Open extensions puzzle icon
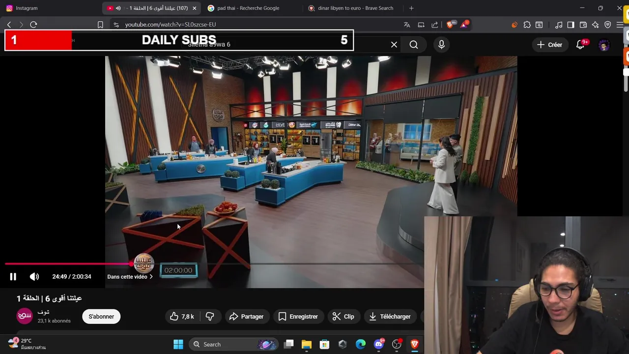Viewport: 629px width, 354px height. tap(527, 25)
